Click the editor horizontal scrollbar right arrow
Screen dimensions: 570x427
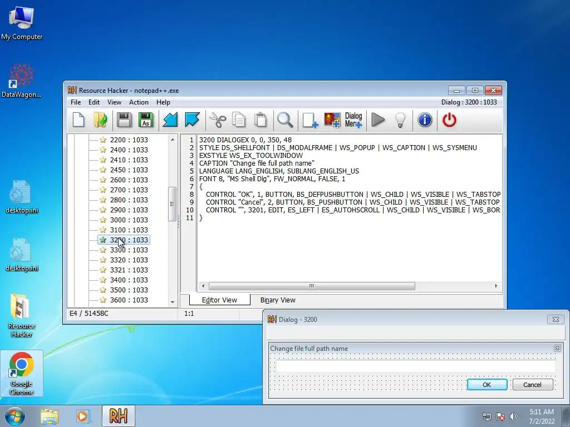(x=496, y=286)
